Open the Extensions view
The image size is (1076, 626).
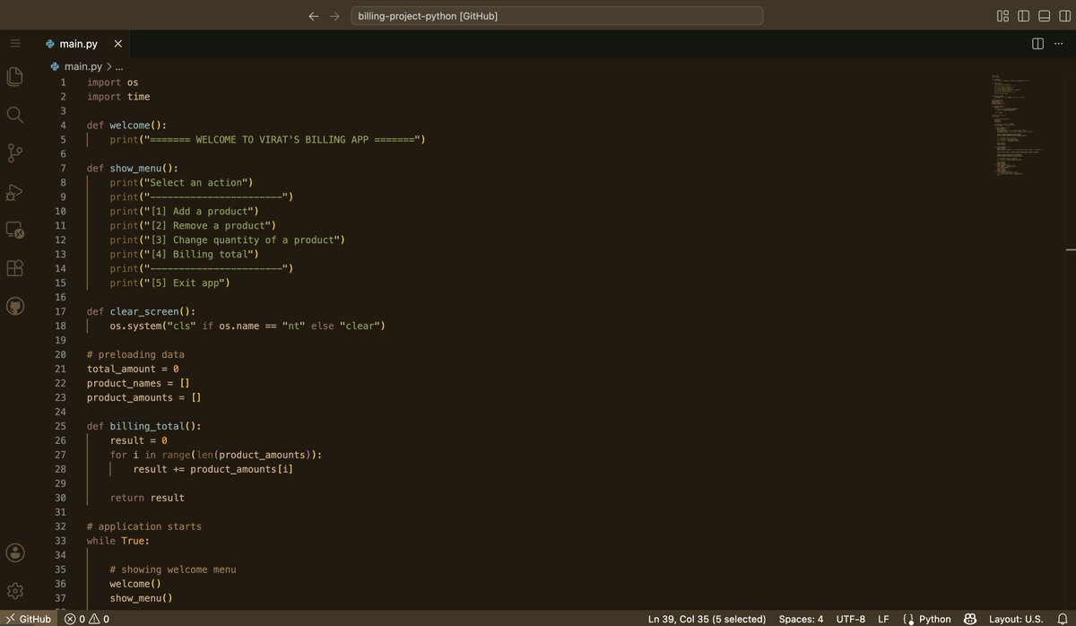click(14, 268)
